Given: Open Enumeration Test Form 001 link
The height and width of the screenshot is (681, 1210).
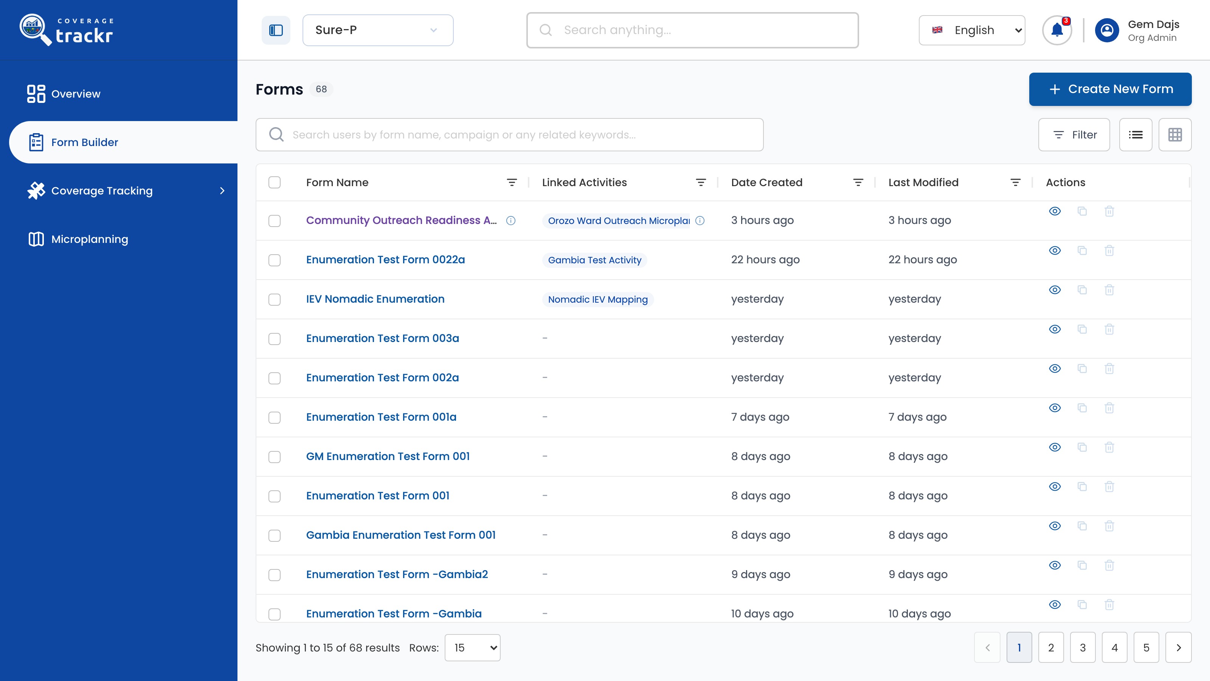Looking at the screenshot, I should point(378,496).
